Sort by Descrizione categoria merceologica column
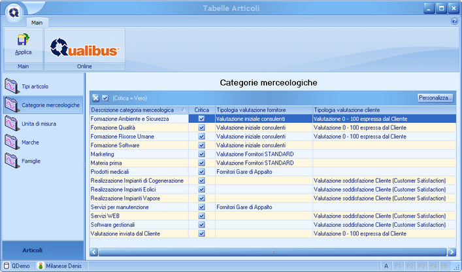This screenshot has height=272, width=462. click(139, 110)
